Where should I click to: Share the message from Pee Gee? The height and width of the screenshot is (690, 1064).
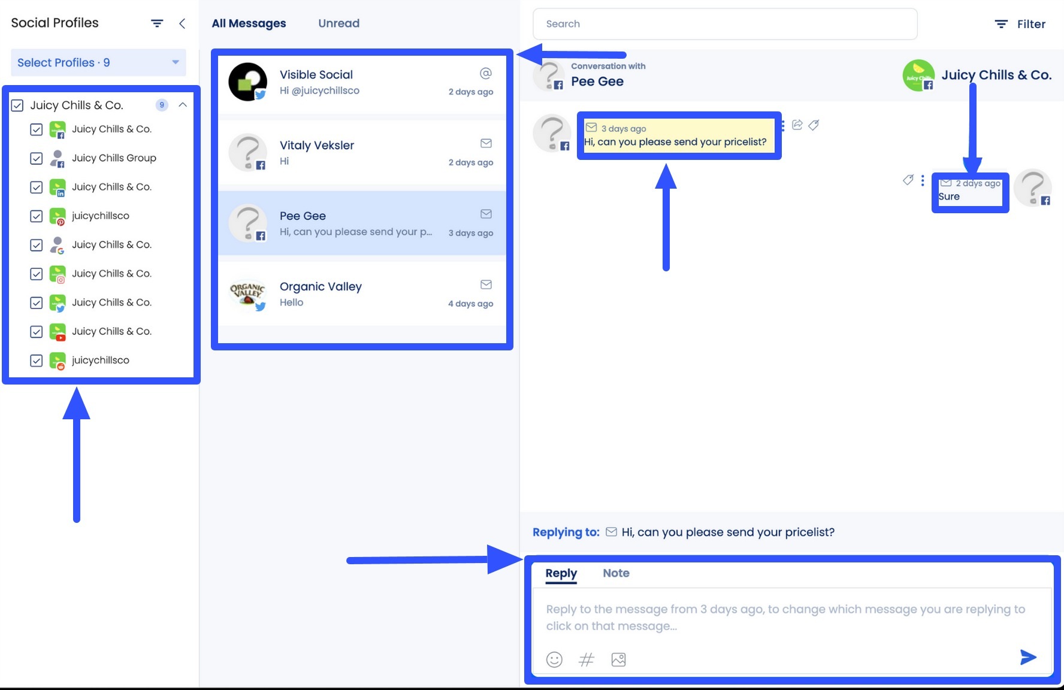click(x=797, y=125)
